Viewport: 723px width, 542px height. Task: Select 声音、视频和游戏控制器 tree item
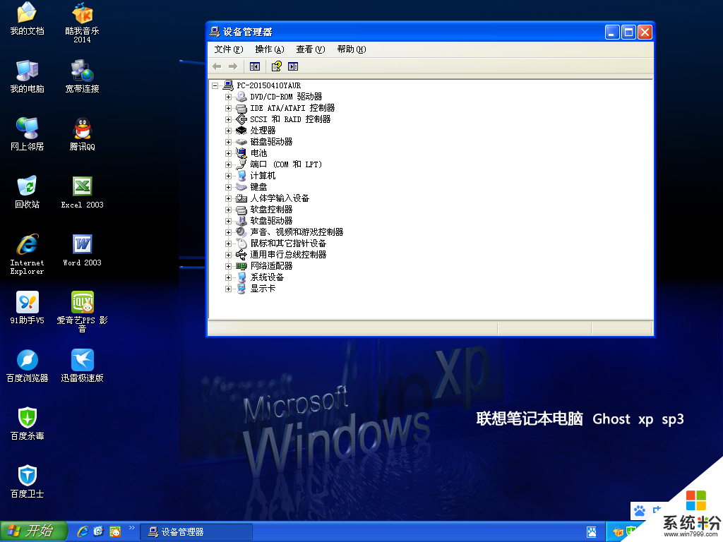pos(297,232)
